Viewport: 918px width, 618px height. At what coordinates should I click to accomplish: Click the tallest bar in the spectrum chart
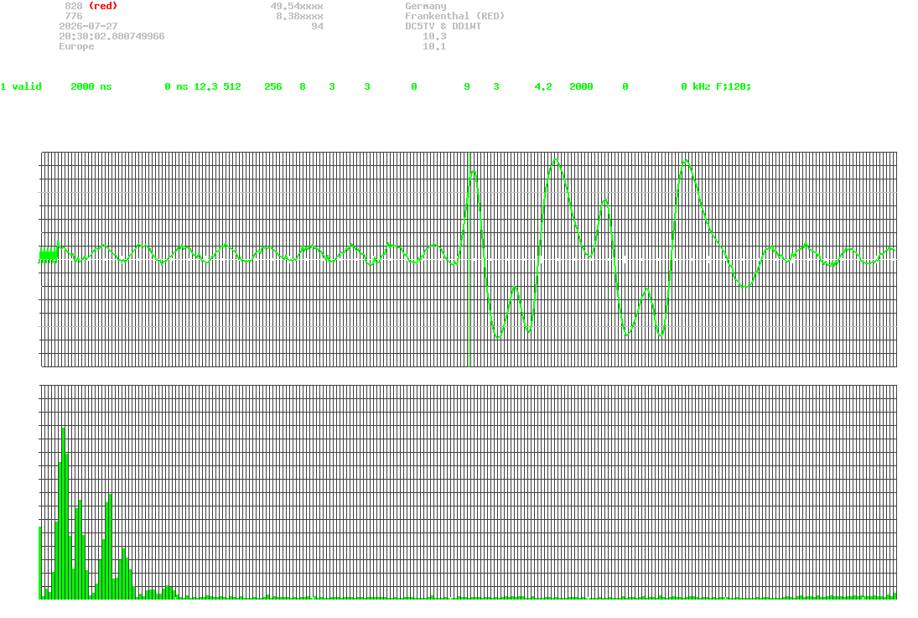tap(63, 513)
